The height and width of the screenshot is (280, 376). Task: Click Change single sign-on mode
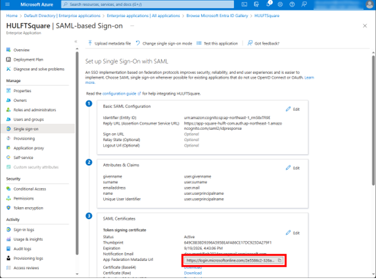click(164, 43)
